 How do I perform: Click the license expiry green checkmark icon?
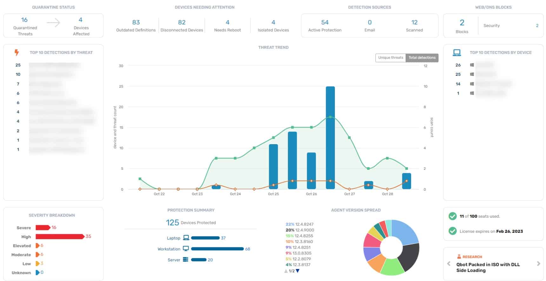pos(452,231)
